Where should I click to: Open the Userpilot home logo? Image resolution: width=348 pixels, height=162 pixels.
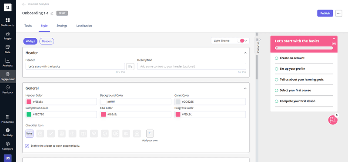(8, 7)
